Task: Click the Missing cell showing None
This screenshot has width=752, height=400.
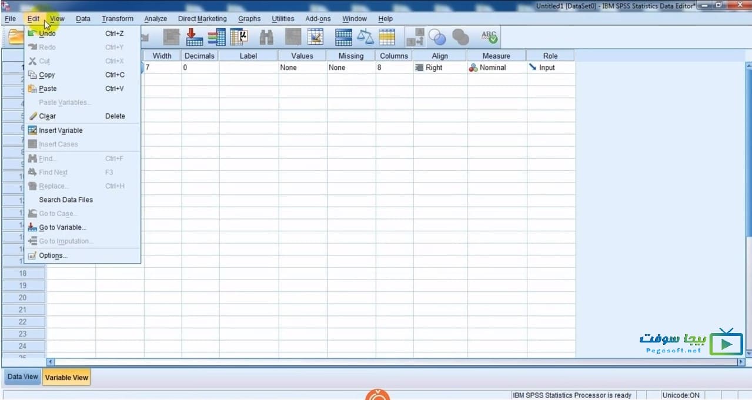Action: tap(352, 68)
